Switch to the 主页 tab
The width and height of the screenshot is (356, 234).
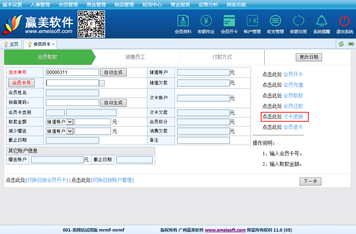click(x=11, y=44)
